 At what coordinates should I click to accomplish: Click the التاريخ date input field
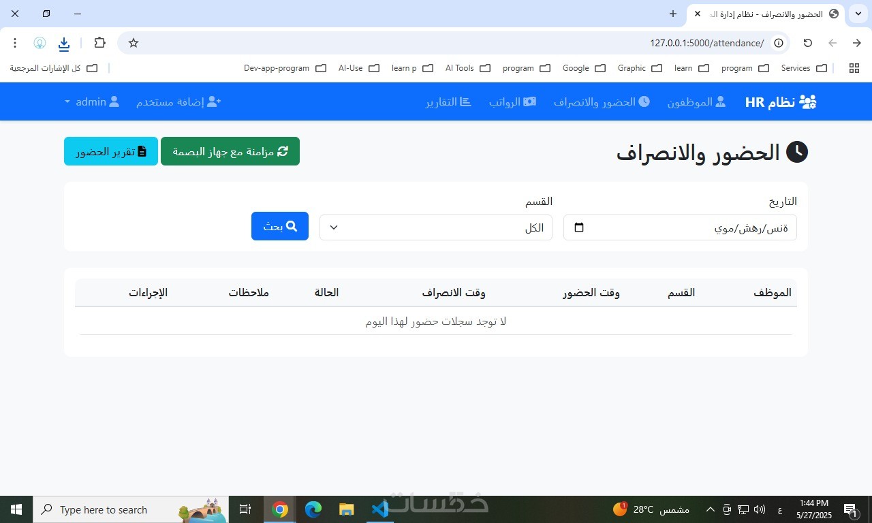pos(680,227)
